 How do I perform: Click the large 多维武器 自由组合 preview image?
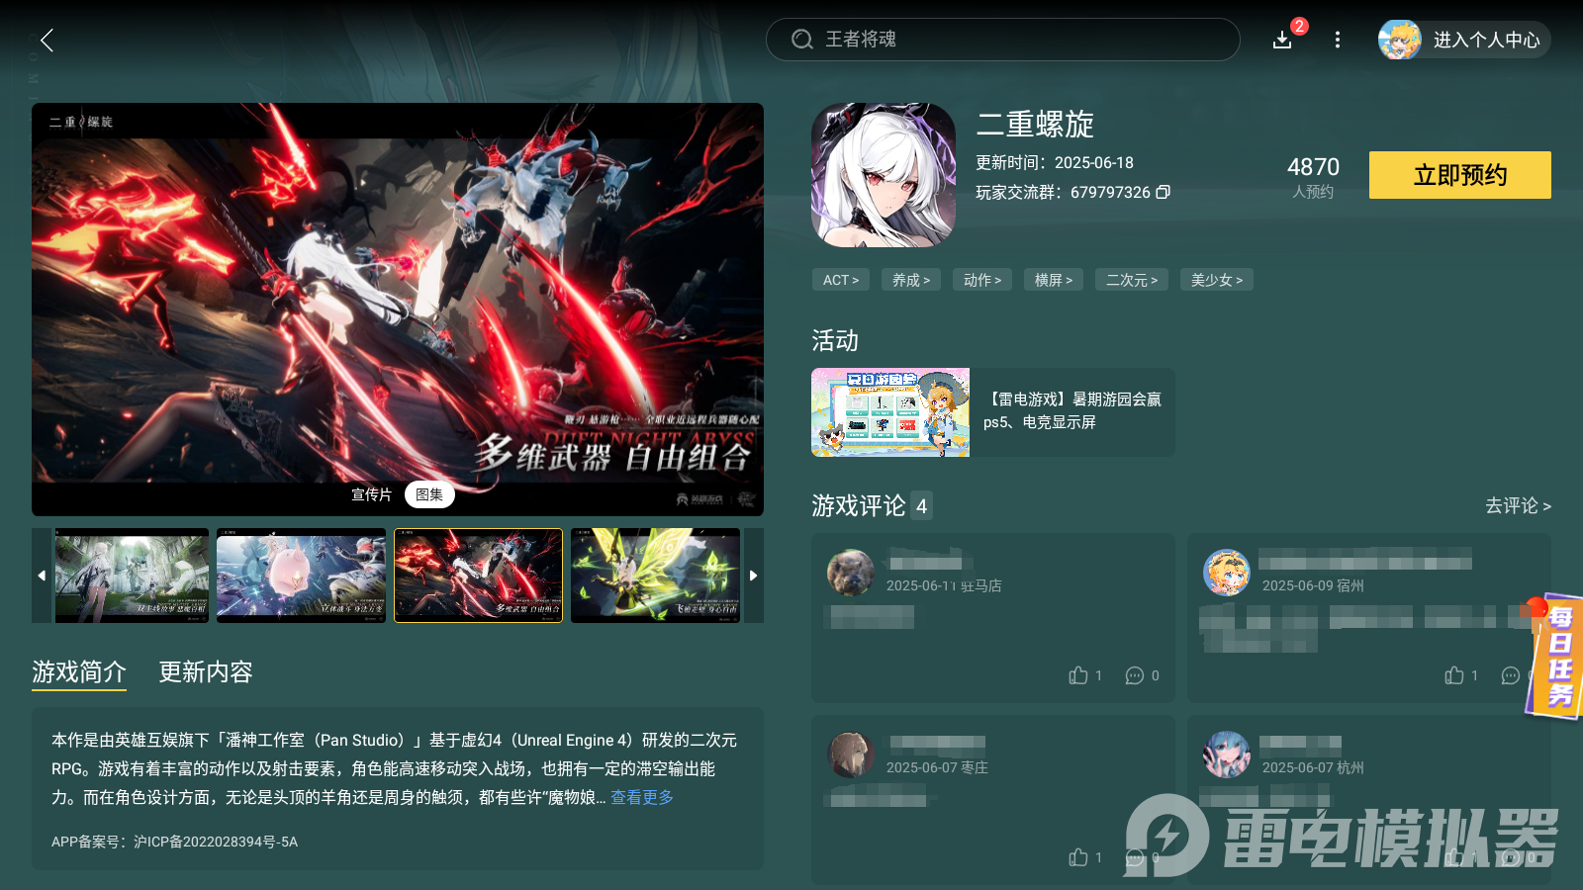[x=398, y=310]
